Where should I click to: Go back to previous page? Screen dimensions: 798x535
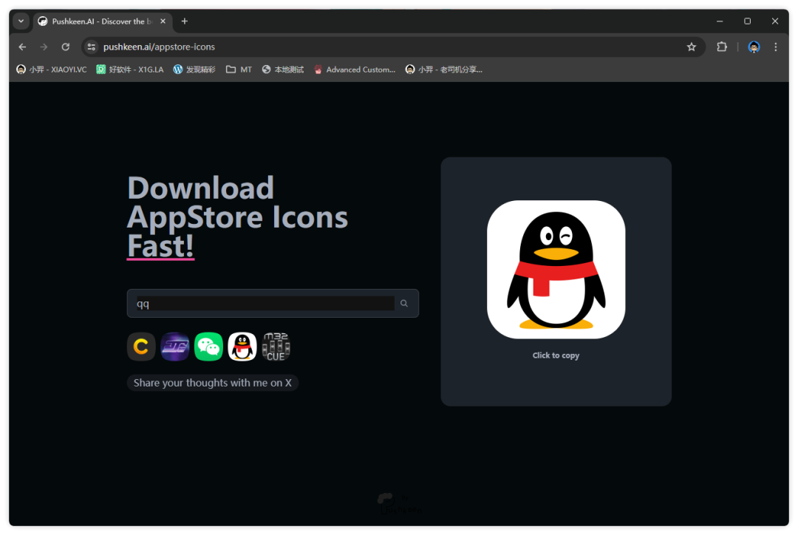(22, 47)
